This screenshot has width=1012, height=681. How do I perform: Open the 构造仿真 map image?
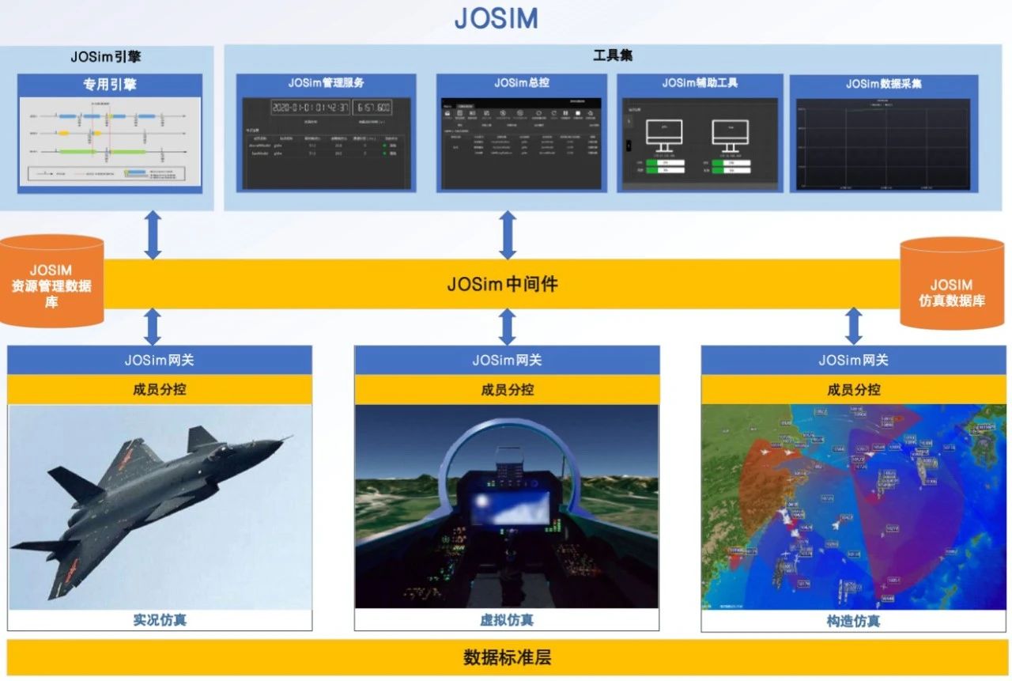pos(854,506)
